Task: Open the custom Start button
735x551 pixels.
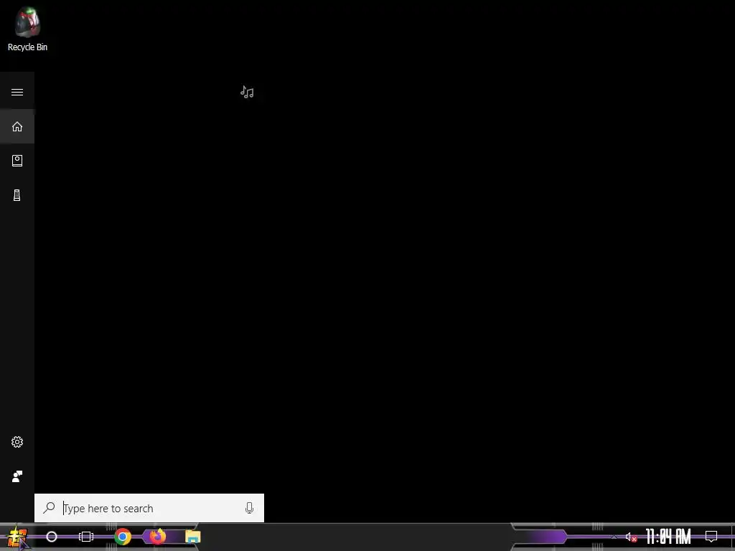Action: pos(17,537)
